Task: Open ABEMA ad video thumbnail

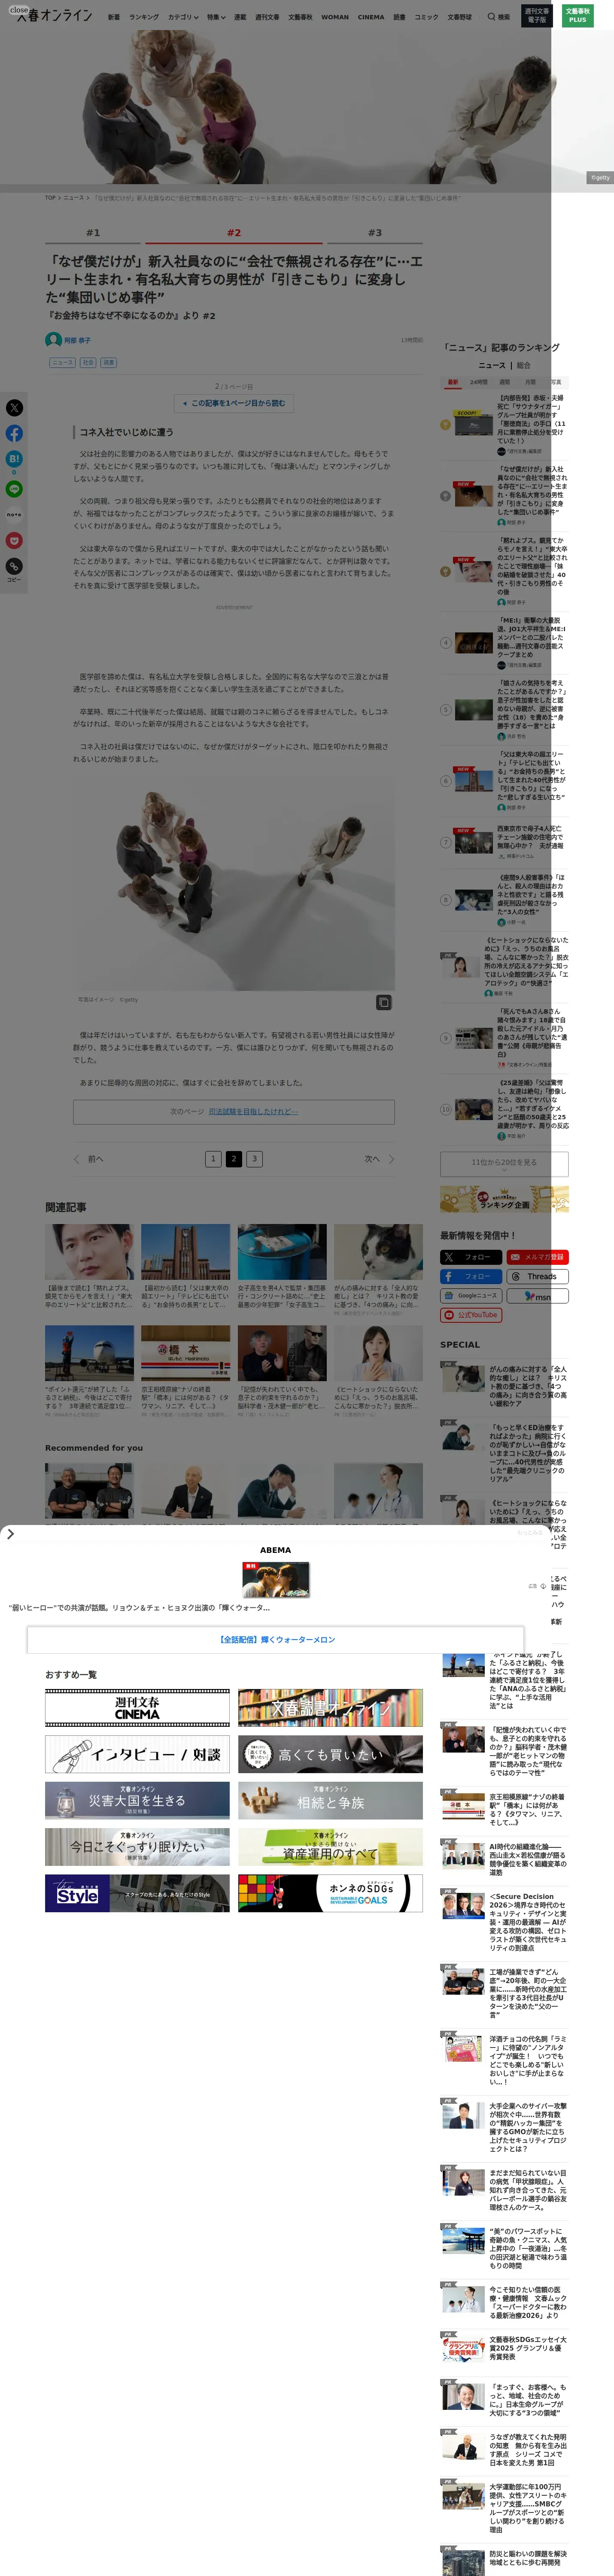Action: point(276,1580)
